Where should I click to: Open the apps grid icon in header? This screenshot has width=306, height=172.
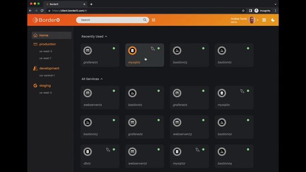click(264, 20)
